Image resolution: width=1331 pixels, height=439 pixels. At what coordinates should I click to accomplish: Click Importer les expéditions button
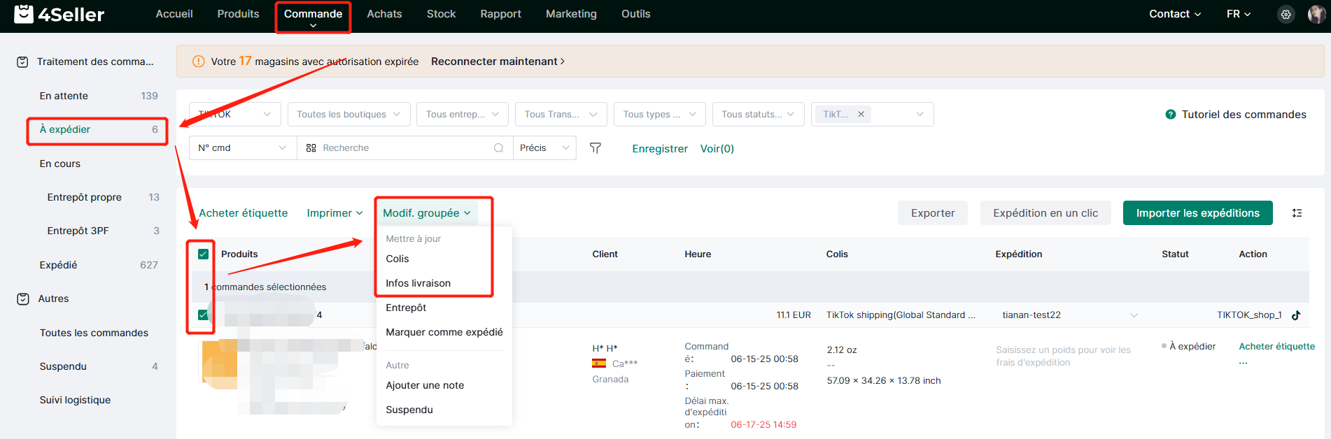(1197, 213)
